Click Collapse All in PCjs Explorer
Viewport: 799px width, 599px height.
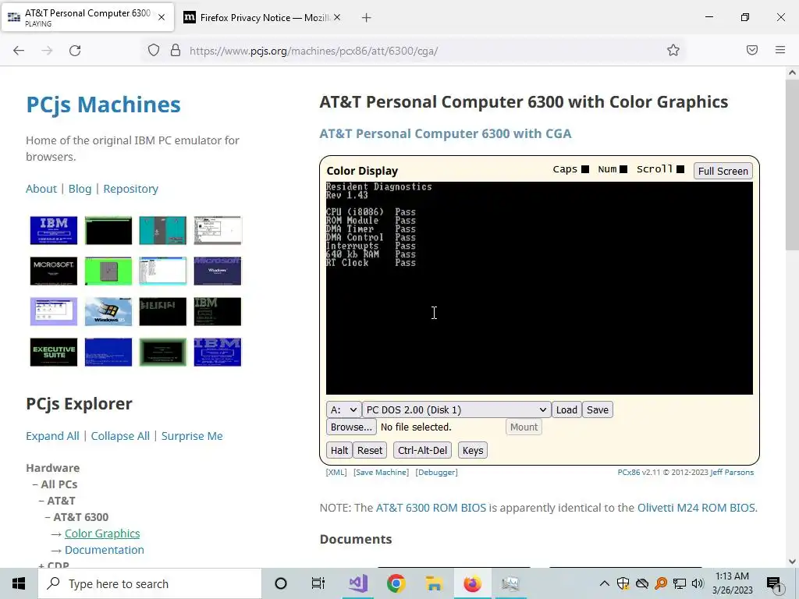pos(120,436)
